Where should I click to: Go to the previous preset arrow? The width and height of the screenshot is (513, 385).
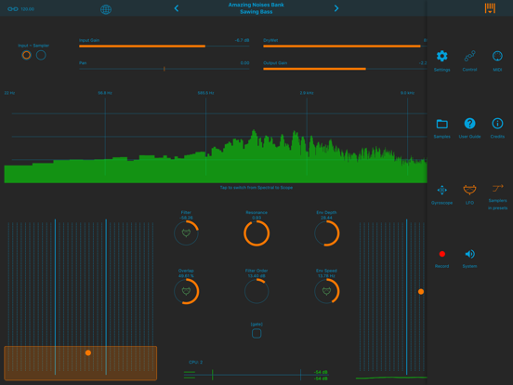click(x=177, y=8)
